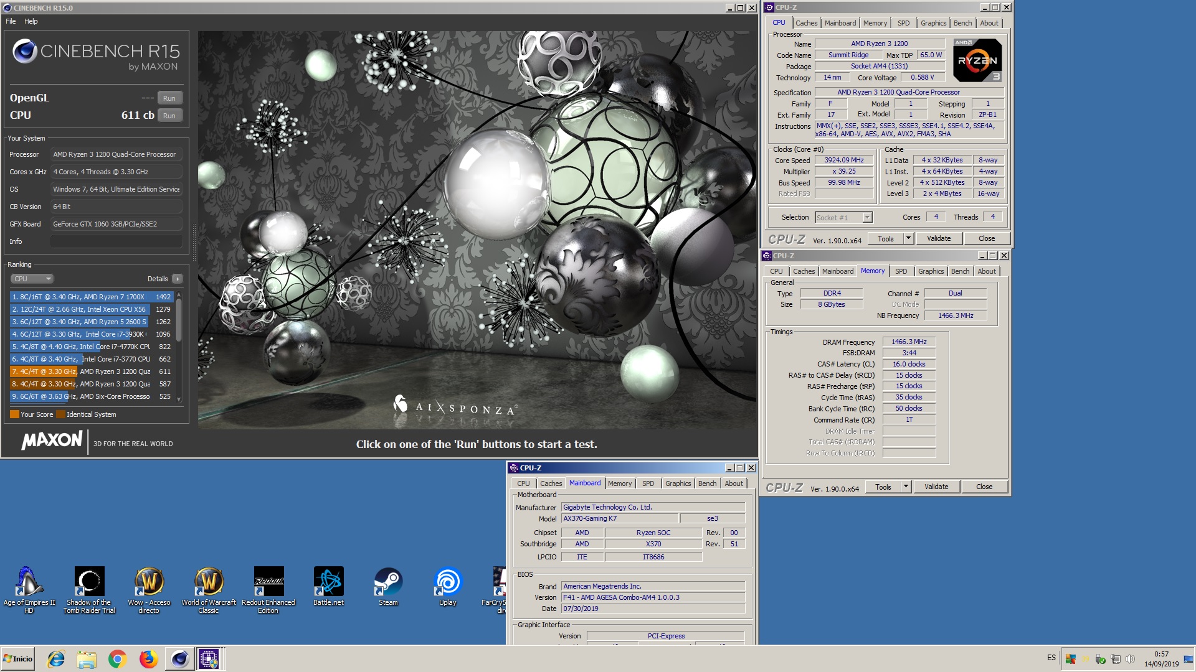
Task: Click the safely remove hardware tray icon
Action: (x=1101, y=659)
